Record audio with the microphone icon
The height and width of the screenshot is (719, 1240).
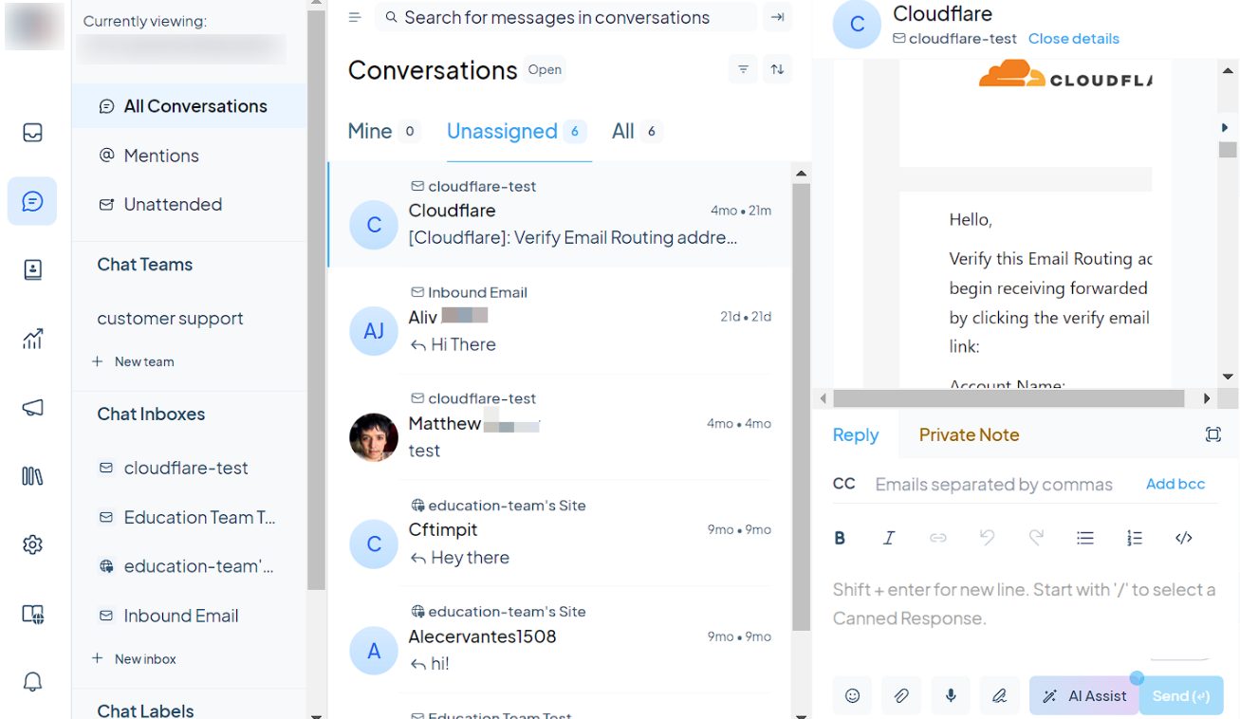(951, 695)
